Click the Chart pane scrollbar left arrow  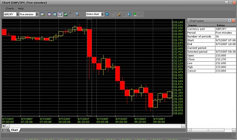coord(189,130)
